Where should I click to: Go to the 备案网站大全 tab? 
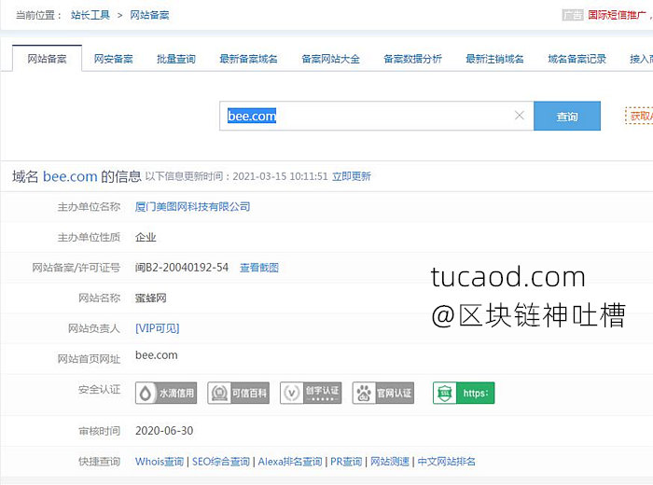tap(330, 59)
